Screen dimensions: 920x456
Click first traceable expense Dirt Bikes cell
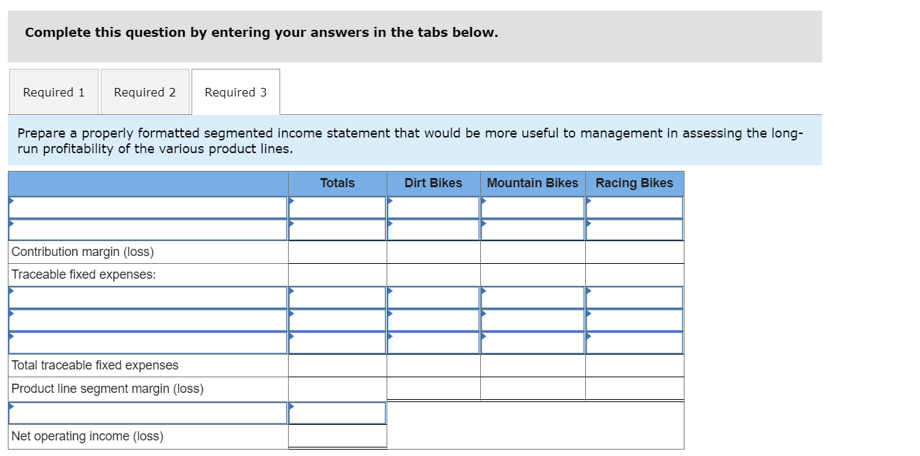tap(433, 297)
